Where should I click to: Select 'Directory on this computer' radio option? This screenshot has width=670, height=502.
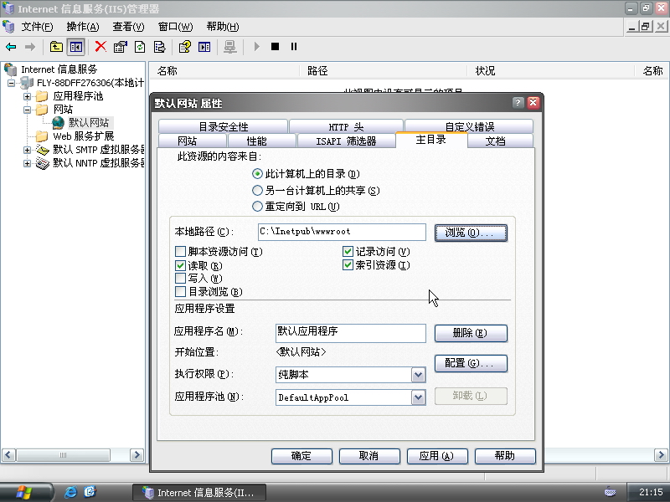257,174
